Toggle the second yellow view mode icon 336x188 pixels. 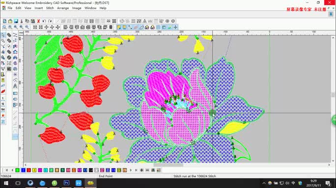pos(124,27)
